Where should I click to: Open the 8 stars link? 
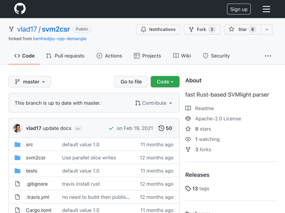coord(203,129)
